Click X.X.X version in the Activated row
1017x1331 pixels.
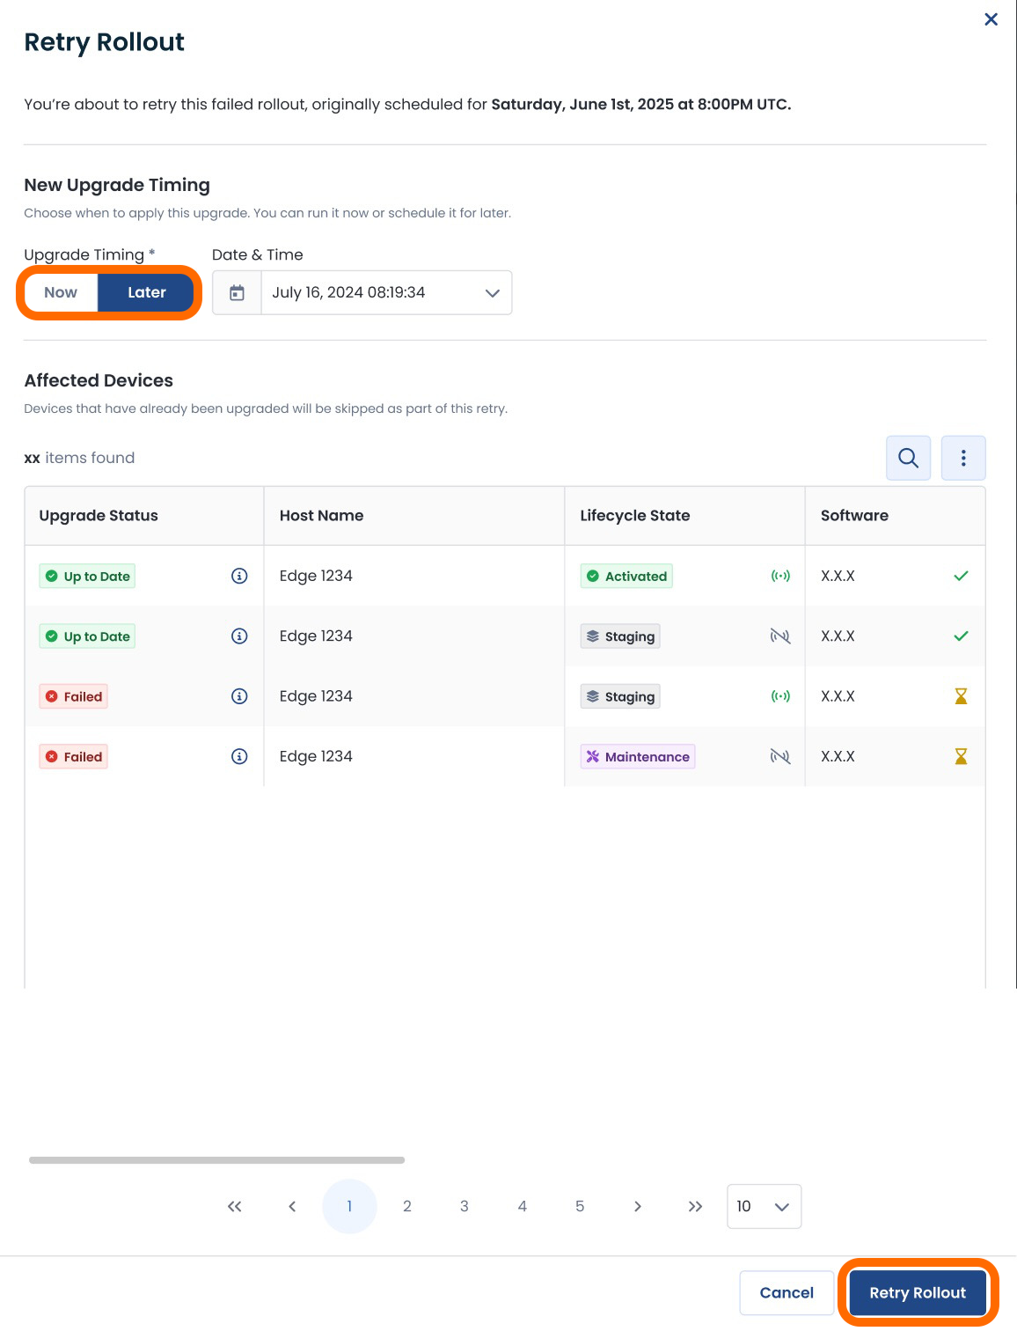[838, 576]
